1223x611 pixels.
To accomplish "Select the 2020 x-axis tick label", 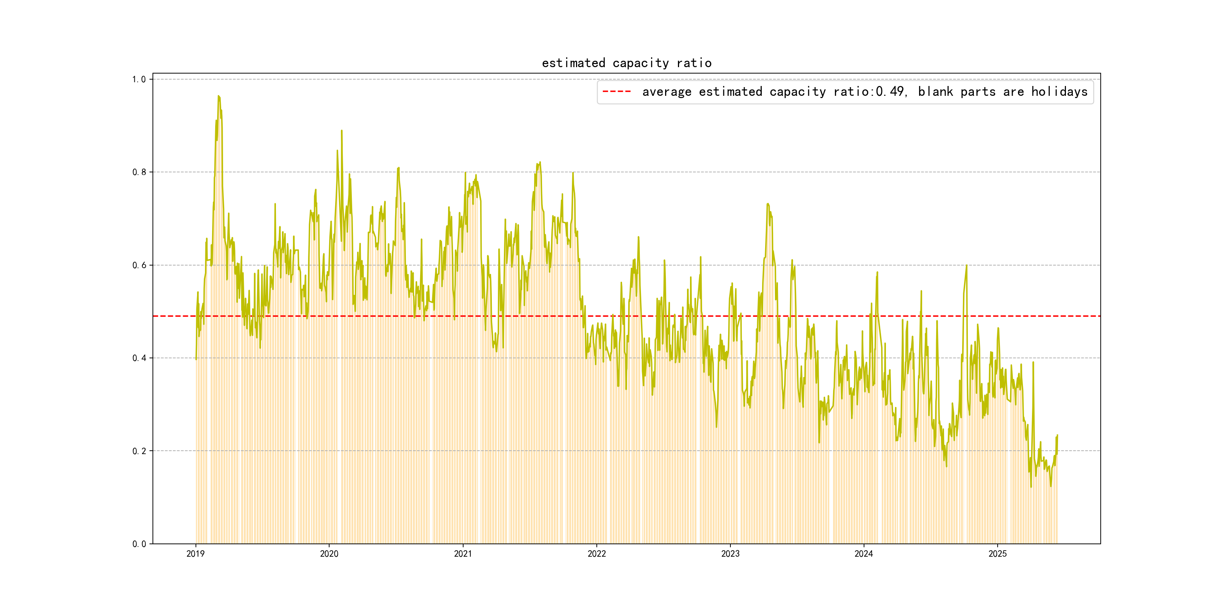I will point(329,554).
